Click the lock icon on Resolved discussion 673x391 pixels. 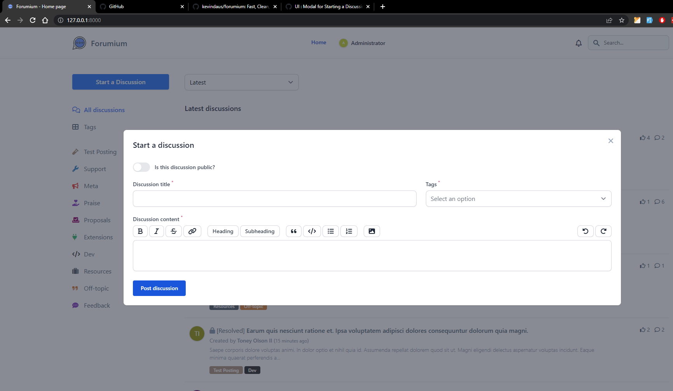212,330
